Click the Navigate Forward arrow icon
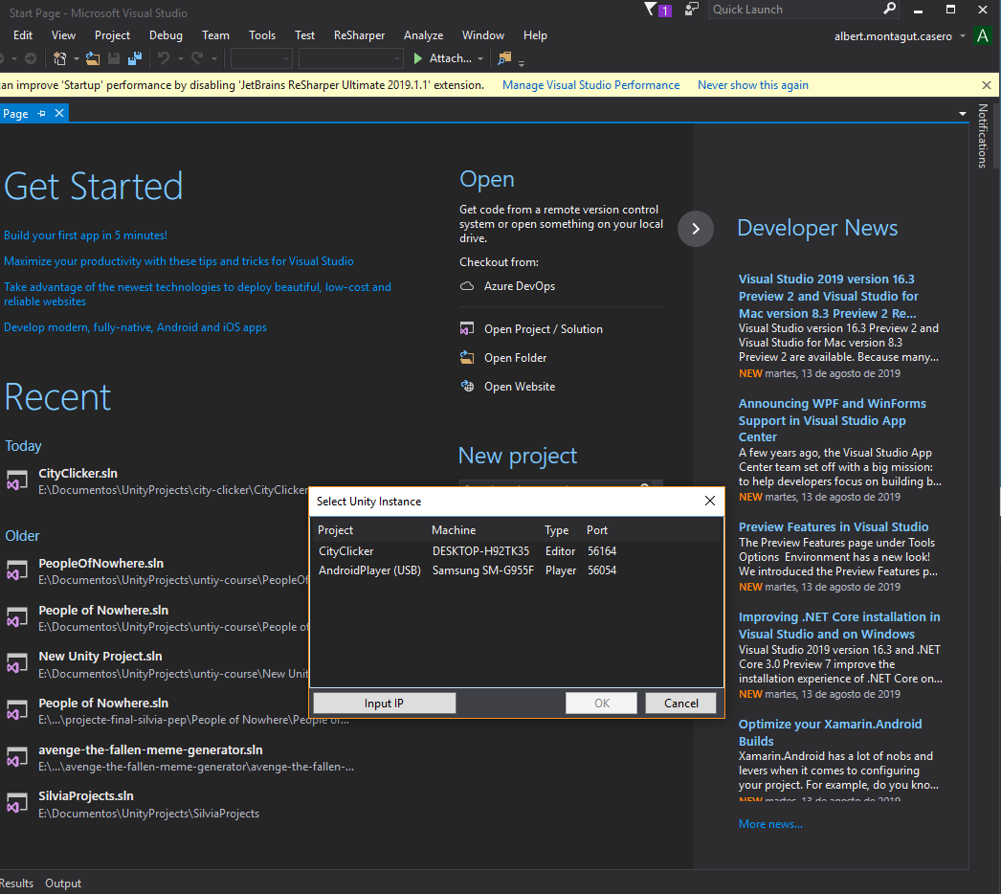 [30, 58]
